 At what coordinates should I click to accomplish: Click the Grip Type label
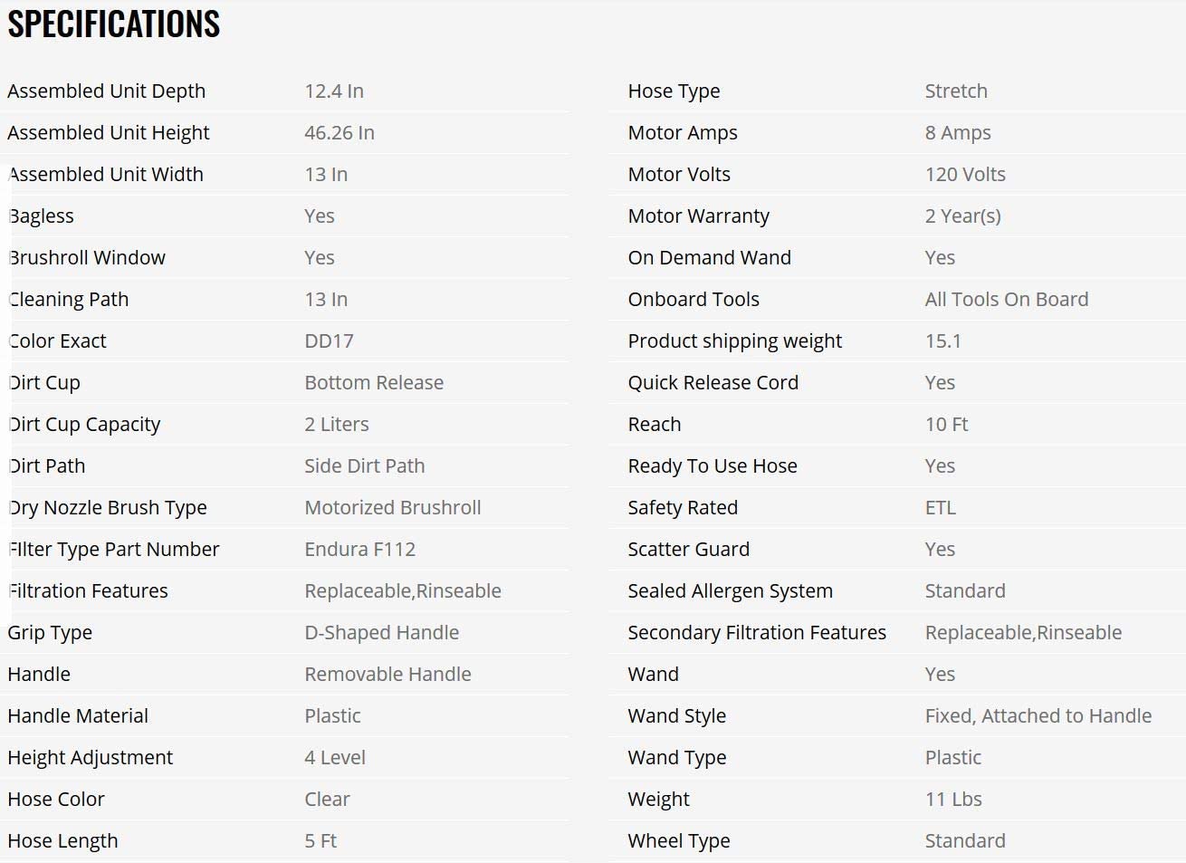point(50,633)
